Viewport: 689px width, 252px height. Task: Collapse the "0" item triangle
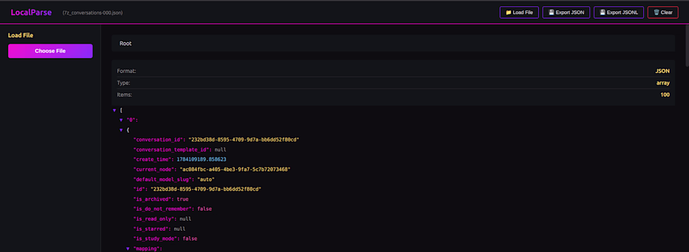coord(121,120)
